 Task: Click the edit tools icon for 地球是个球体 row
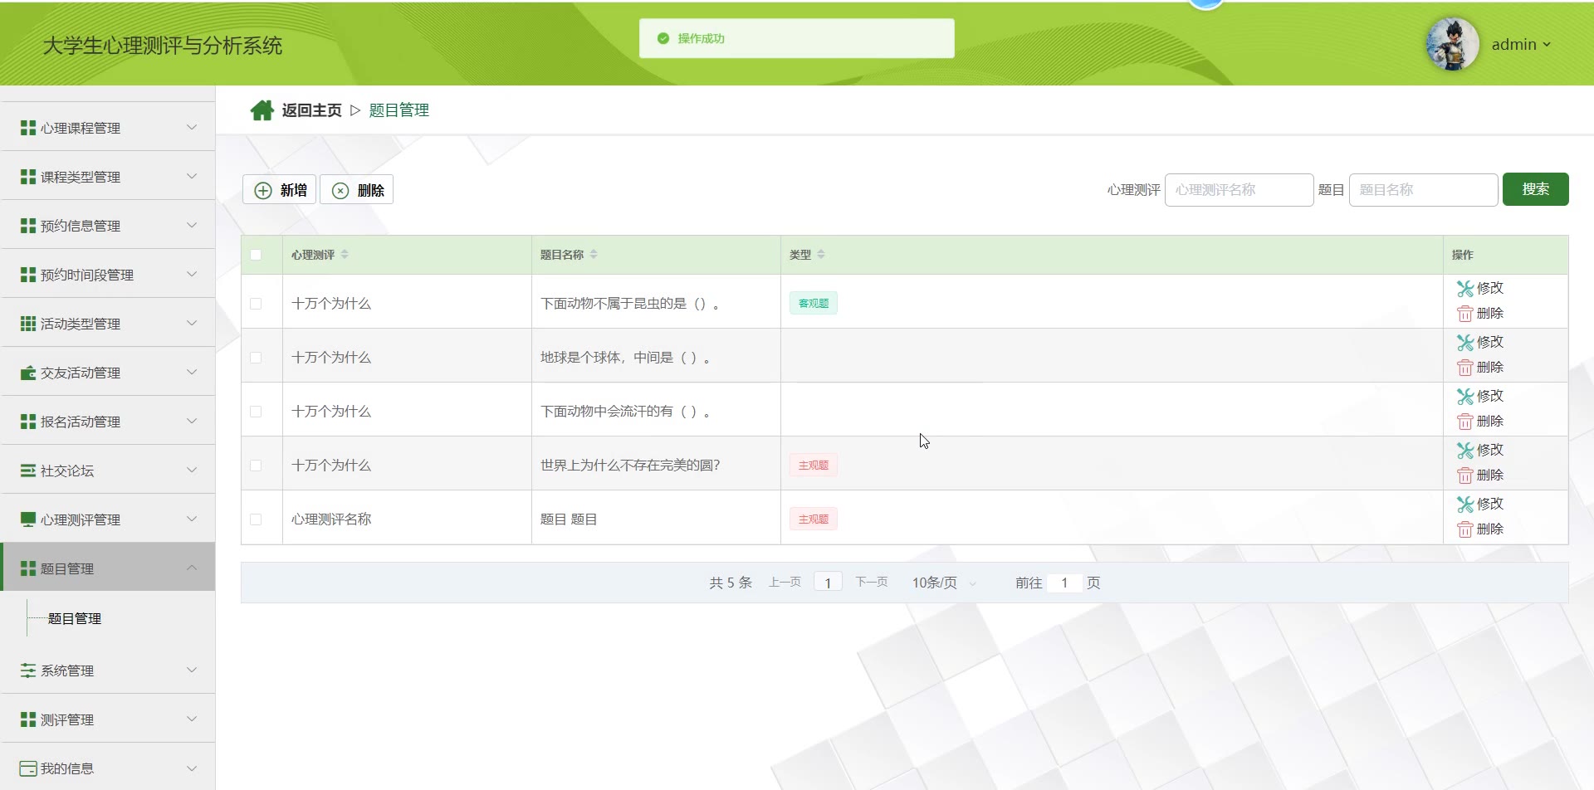(x=1465, y=343)
